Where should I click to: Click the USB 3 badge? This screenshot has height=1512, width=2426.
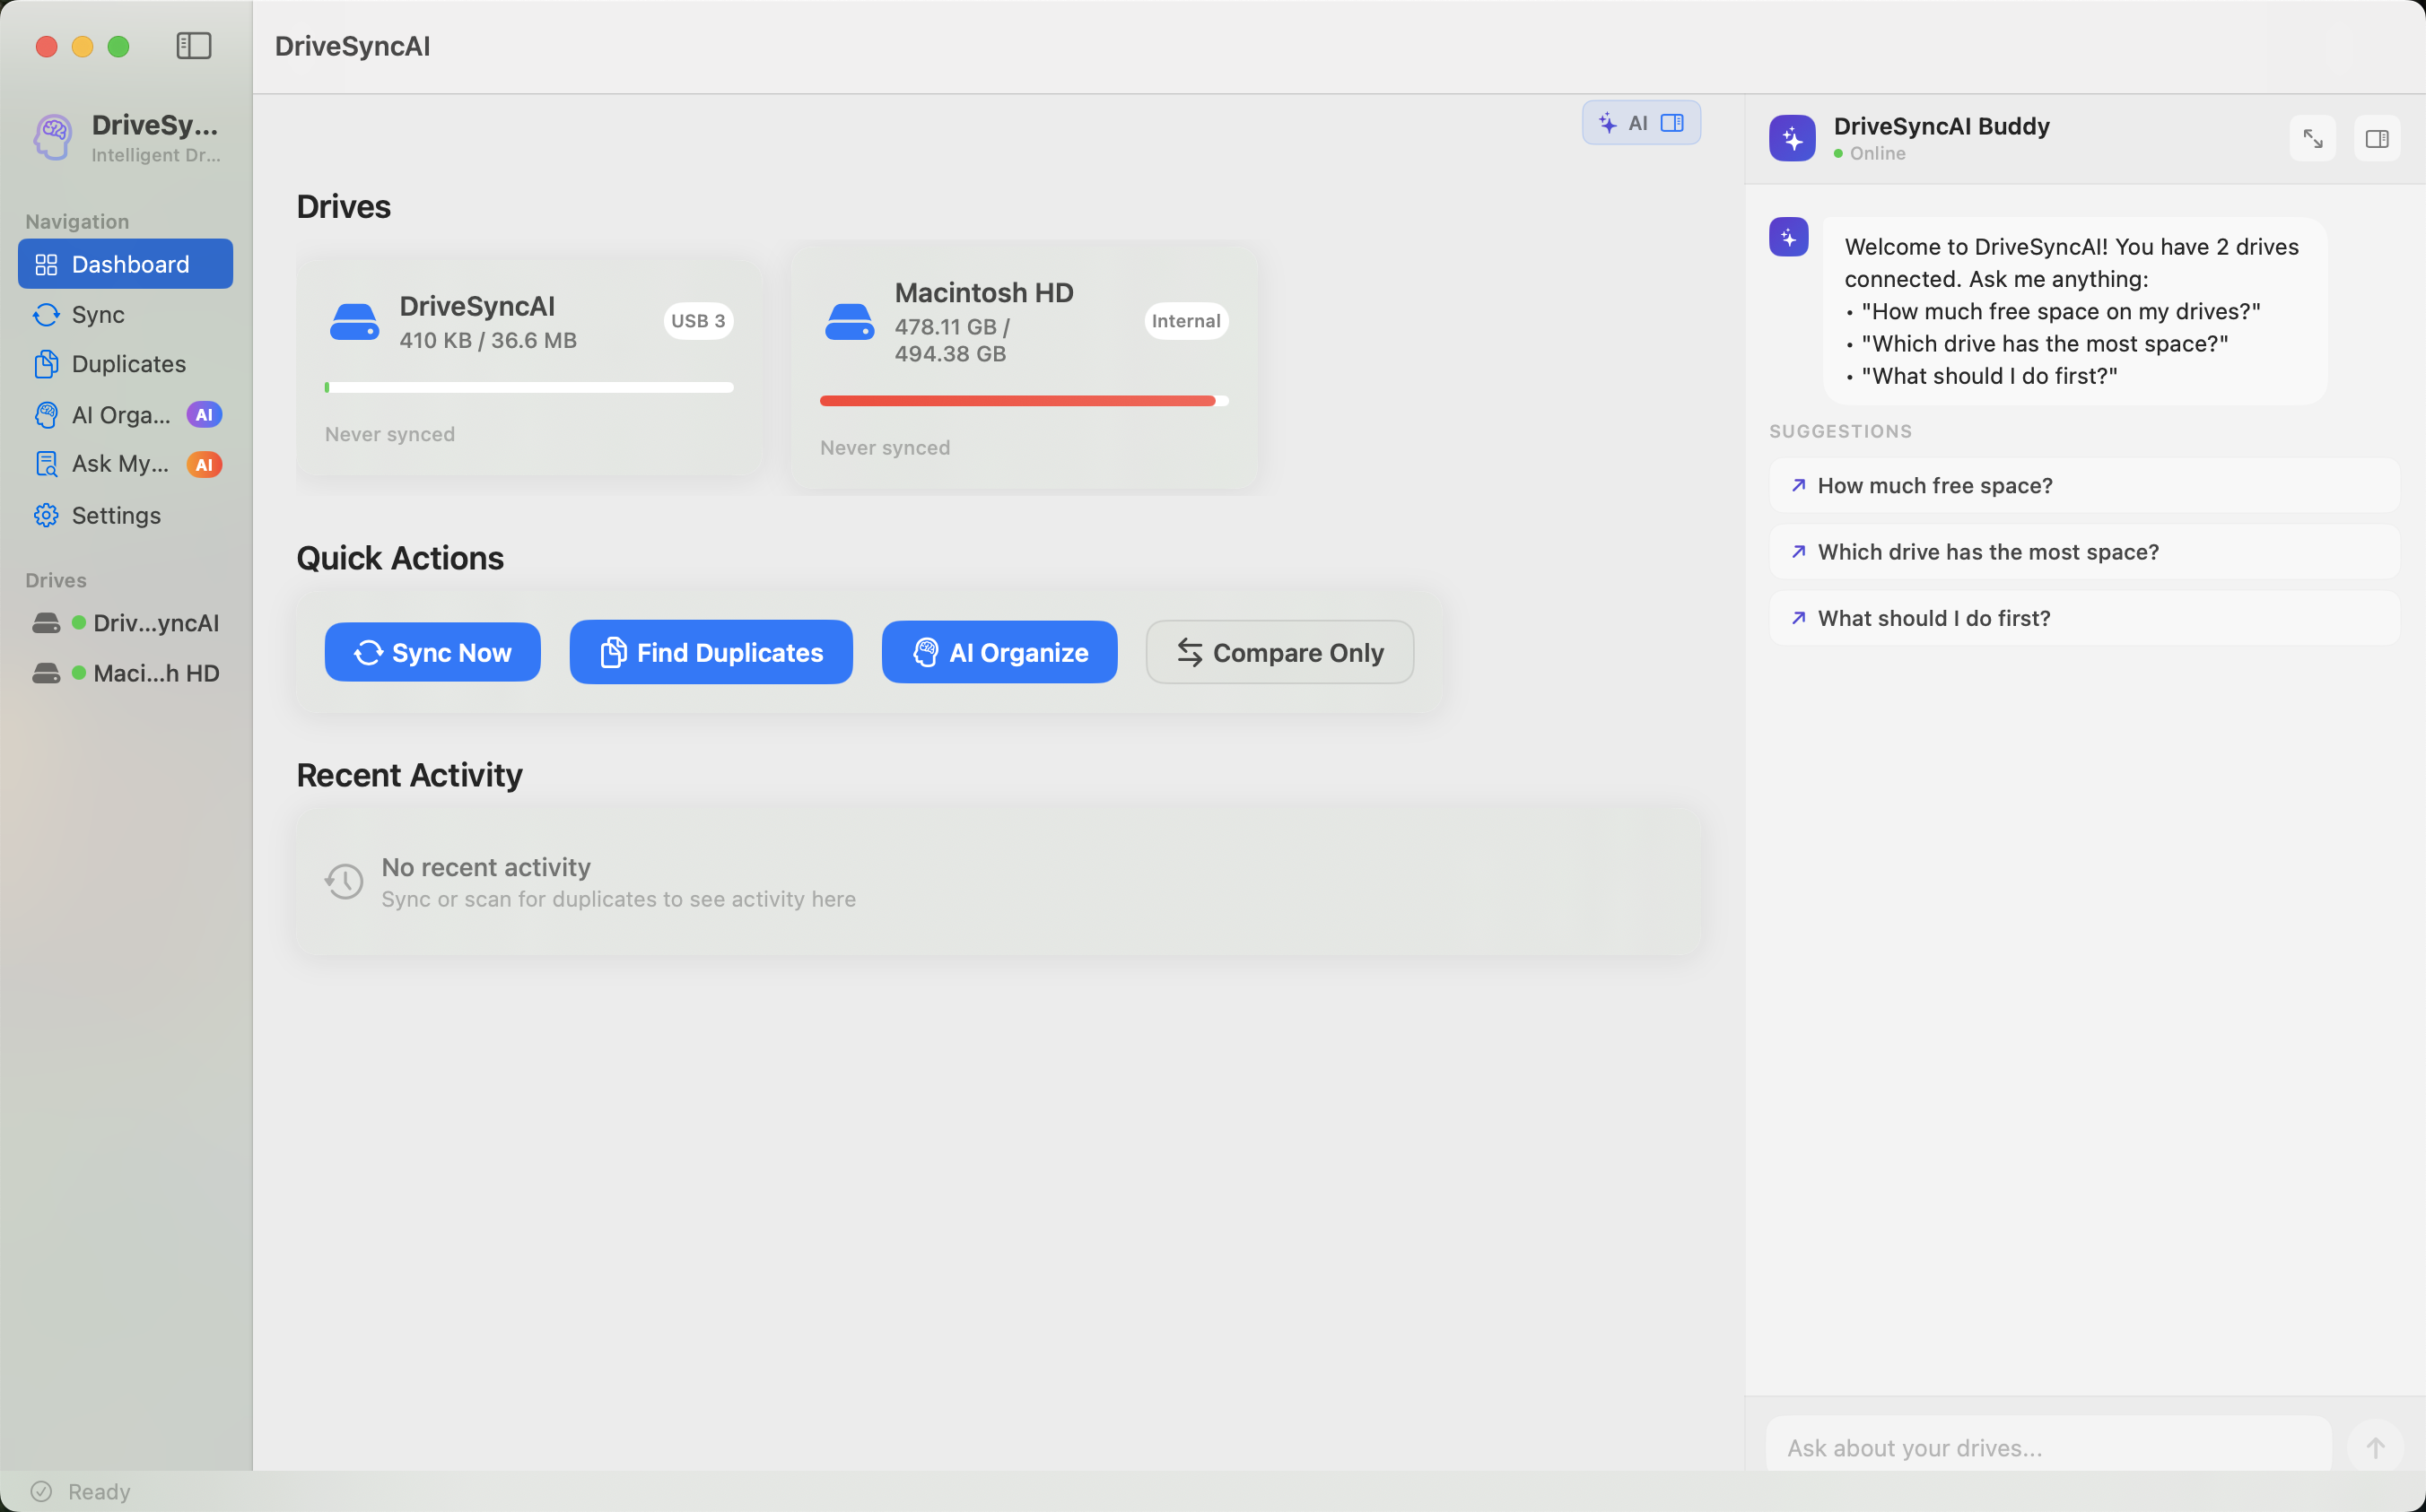[x=698, y=321]
